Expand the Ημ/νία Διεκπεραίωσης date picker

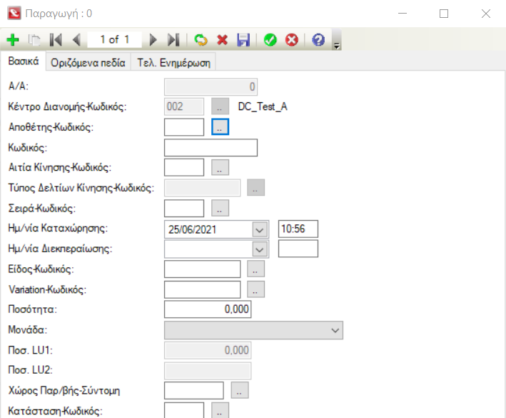[x=260, y=249]
